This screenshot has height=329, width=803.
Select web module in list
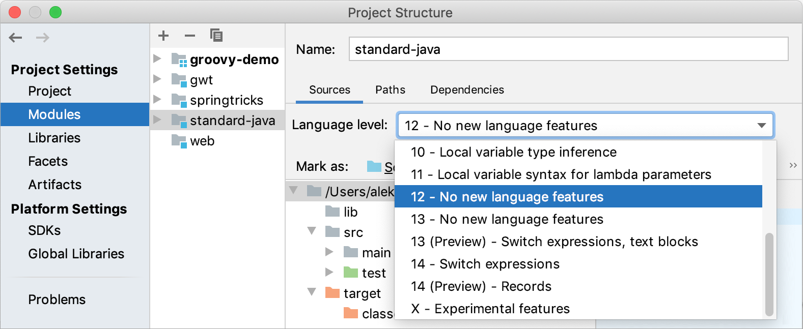(x=217, y=141)
